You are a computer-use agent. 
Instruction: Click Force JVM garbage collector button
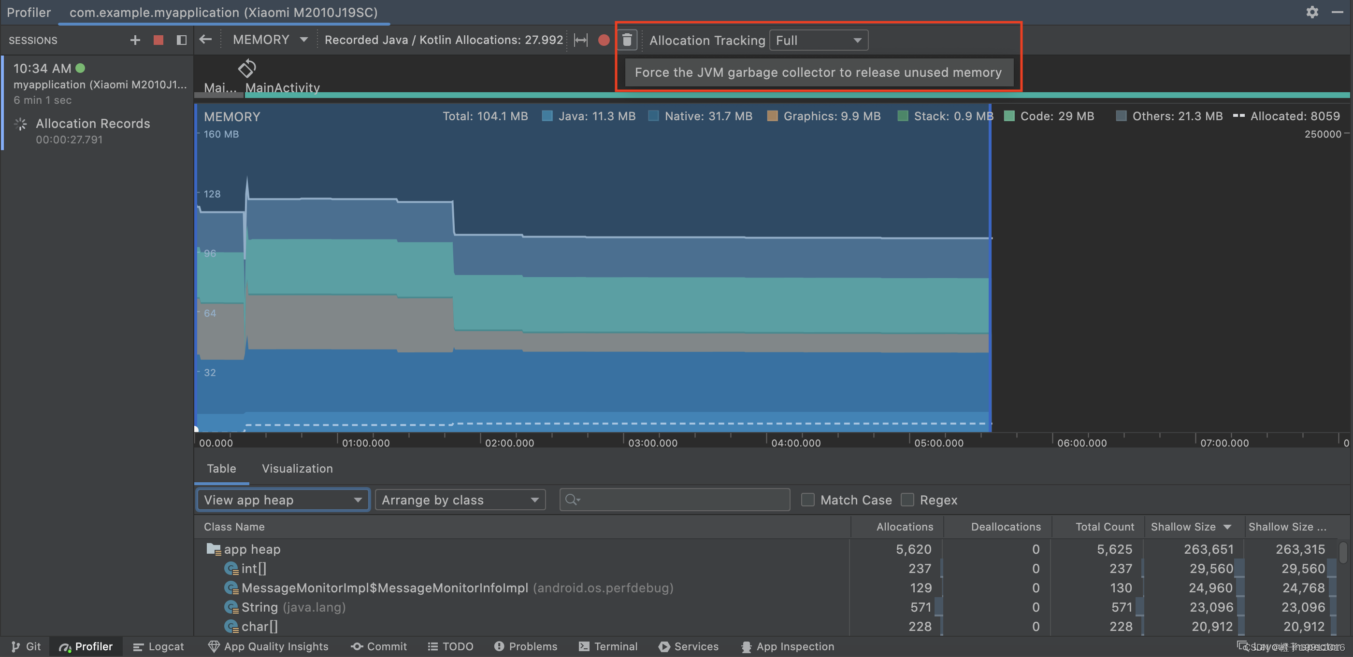coord(628,40)
